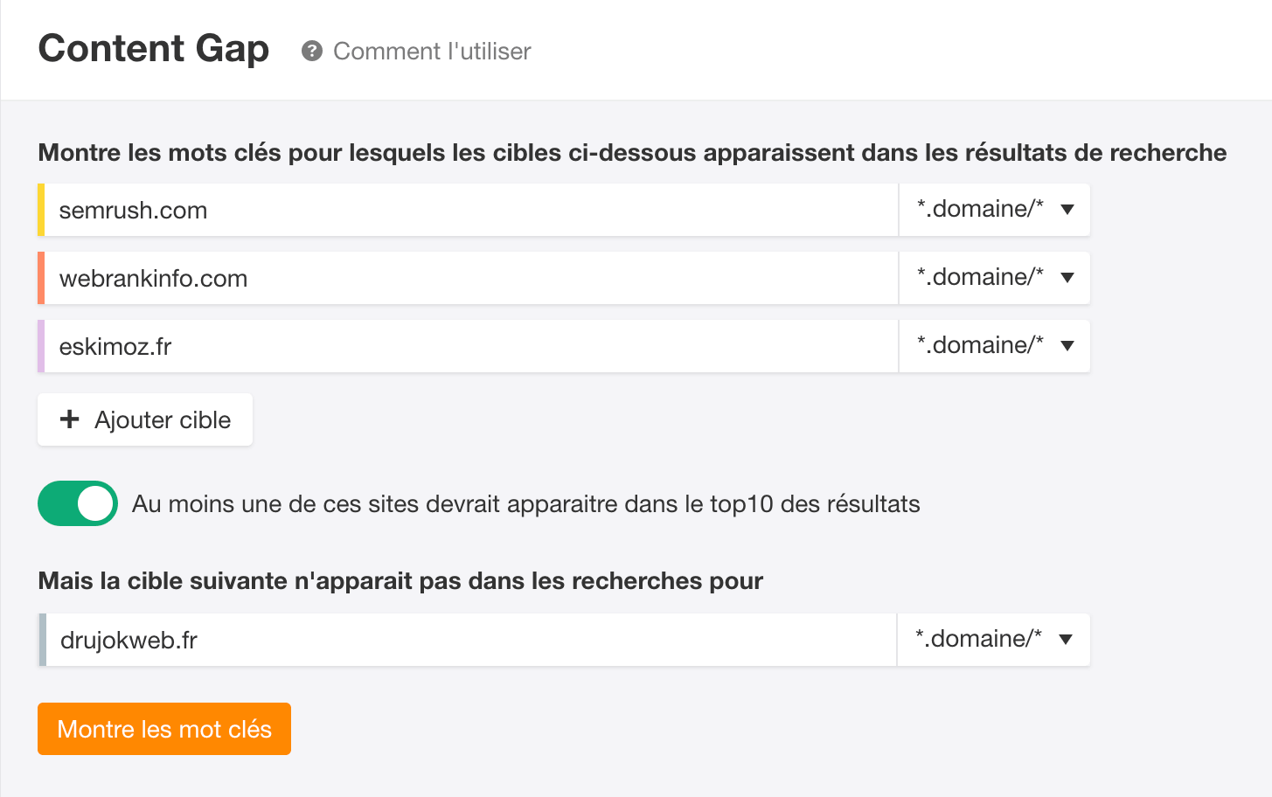Click the semrush.com target input field
Screen dimensions: 1272x797
coord(471,210)
